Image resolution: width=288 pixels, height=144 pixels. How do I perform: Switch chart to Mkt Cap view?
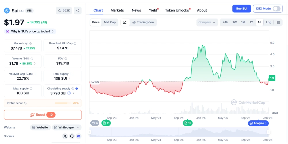(x=110, y=22)
